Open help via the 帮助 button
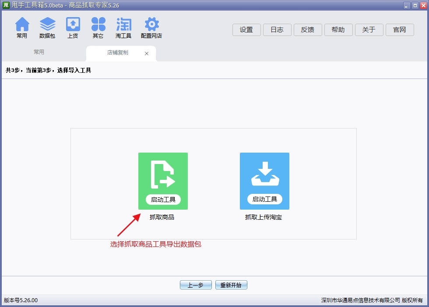 coord(338,30)
